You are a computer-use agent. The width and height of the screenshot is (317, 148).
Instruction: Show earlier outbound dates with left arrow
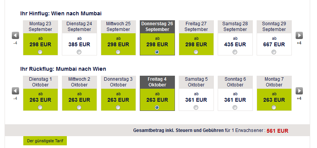[15, 36]
